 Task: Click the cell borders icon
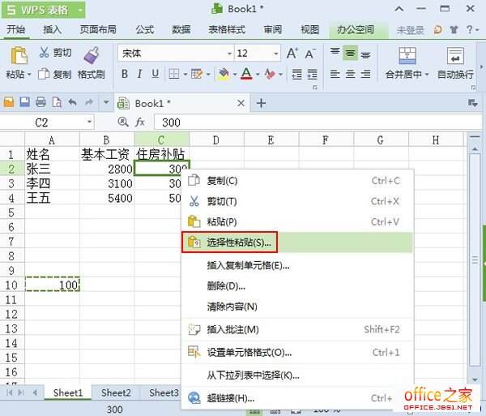point(174,74)
